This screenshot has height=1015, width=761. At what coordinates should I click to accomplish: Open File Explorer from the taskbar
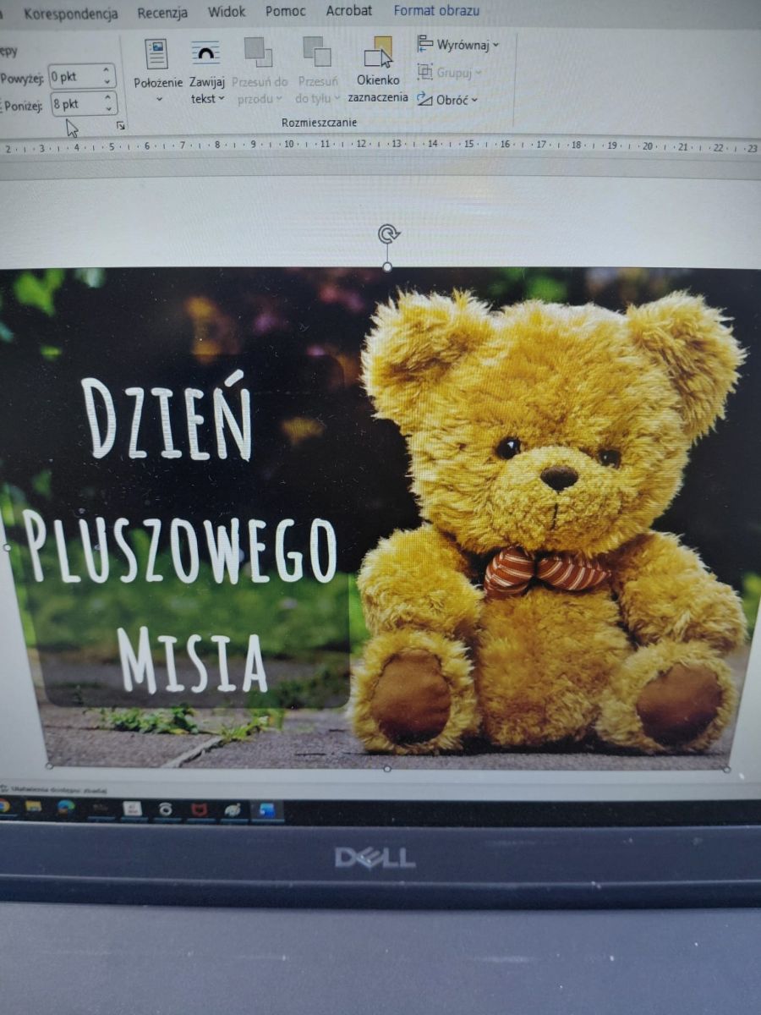(x=34, y=808)
